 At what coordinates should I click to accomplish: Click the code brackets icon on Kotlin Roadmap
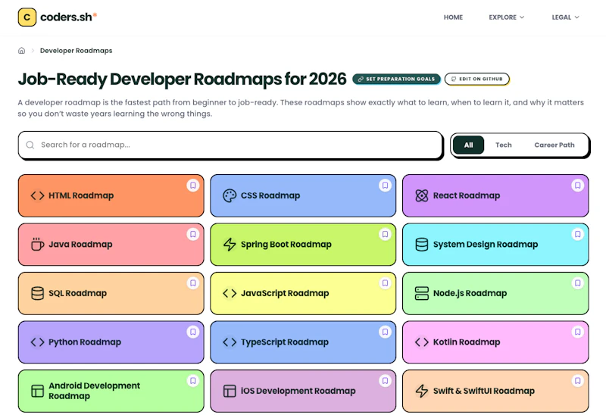(x=422, y=342)
